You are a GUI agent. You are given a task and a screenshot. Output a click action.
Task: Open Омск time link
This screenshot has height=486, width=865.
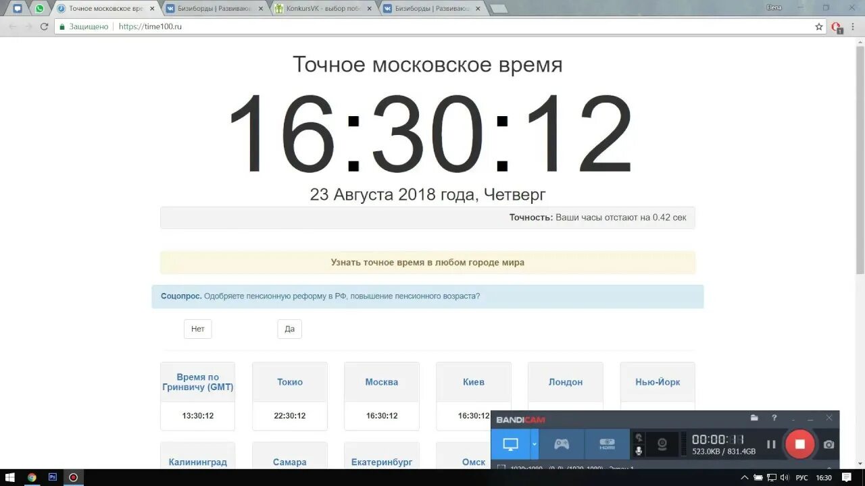(x=473, y=462)
